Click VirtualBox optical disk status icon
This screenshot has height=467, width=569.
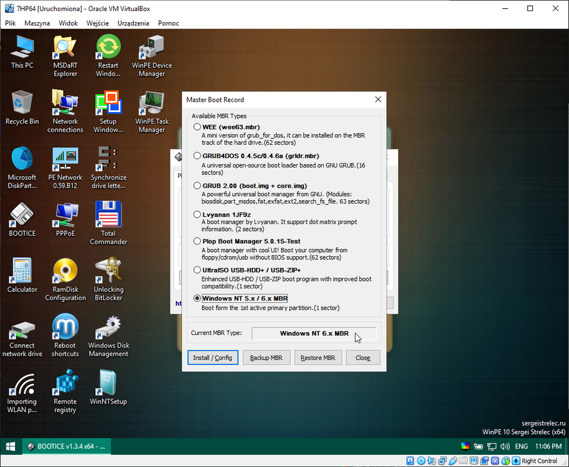click(x=421, y=461)
